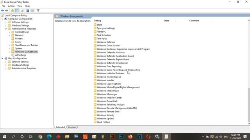Image resolution: width=250 pixels, height=140 pixels.
Task: Select the Windows PowerShell folder
Action: pos(107,101)
